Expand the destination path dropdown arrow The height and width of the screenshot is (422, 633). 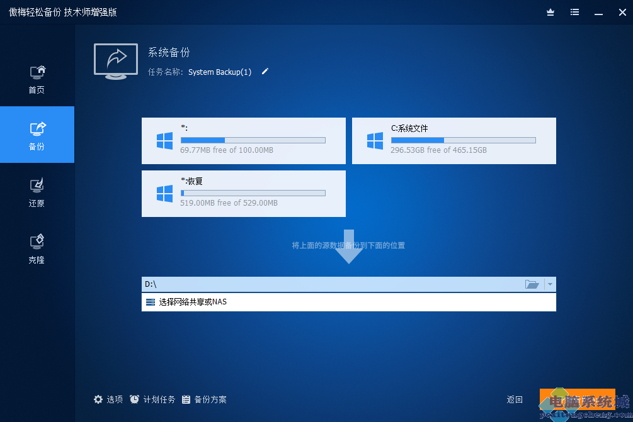(550, 284)
